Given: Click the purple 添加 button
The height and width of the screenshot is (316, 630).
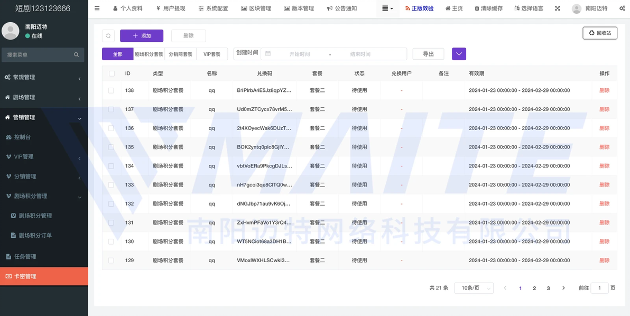Looking at the screenshot, I should click(142, 35).
